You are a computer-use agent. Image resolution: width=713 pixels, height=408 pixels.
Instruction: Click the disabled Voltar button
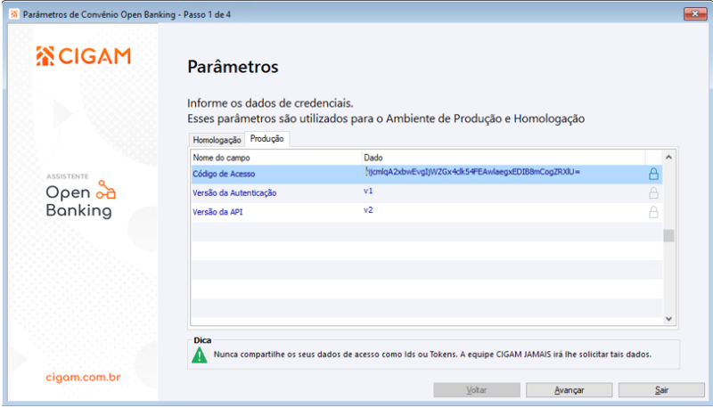(x=477, y=390)
